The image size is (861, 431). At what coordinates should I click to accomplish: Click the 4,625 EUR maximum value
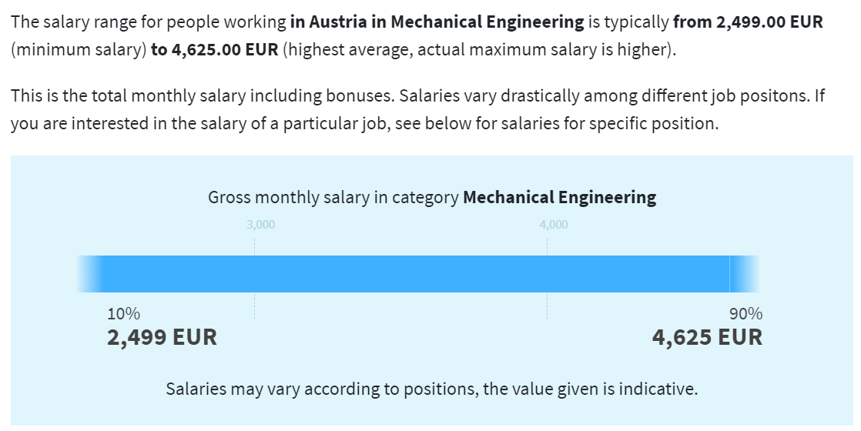tap(707, 337)
